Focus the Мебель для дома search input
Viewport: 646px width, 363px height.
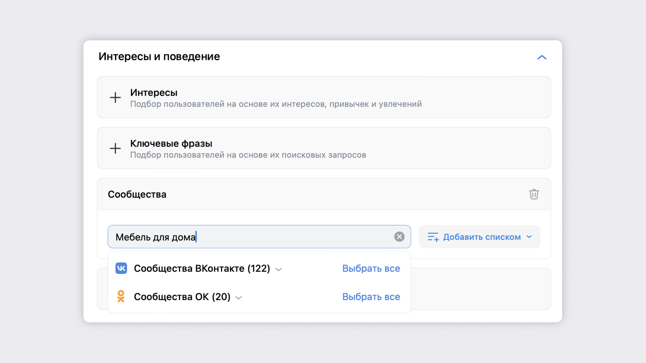click(x=259, y=237)
